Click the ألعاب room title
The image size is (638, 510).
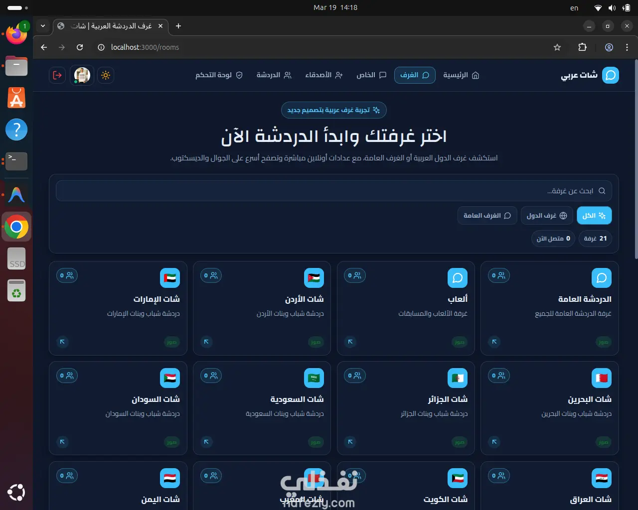(x=458, y=299)
